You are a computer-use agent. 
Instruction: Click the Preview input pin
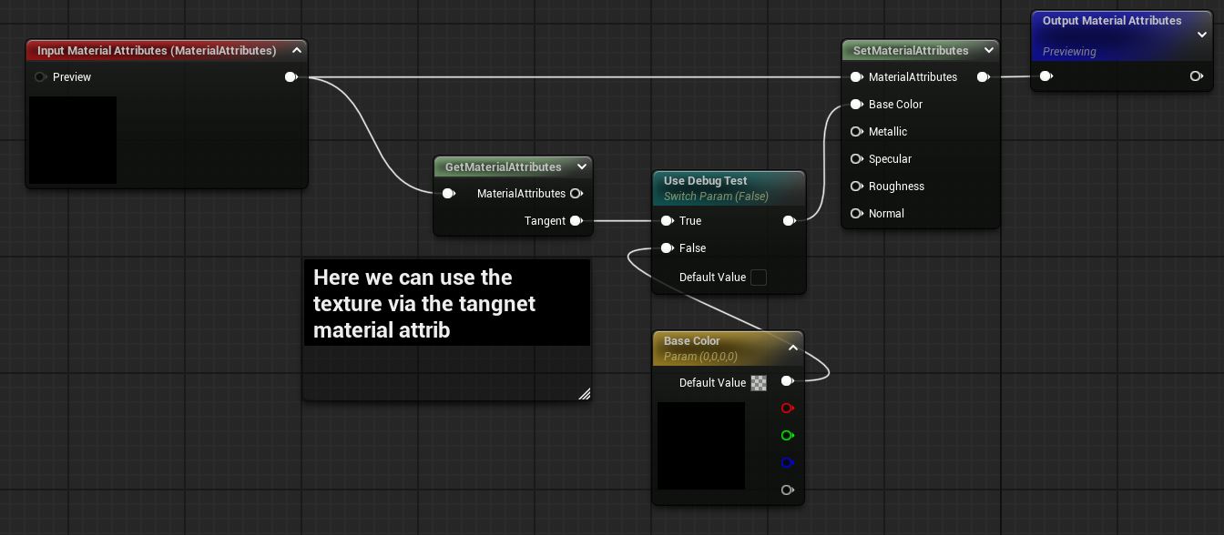point(40,77)
